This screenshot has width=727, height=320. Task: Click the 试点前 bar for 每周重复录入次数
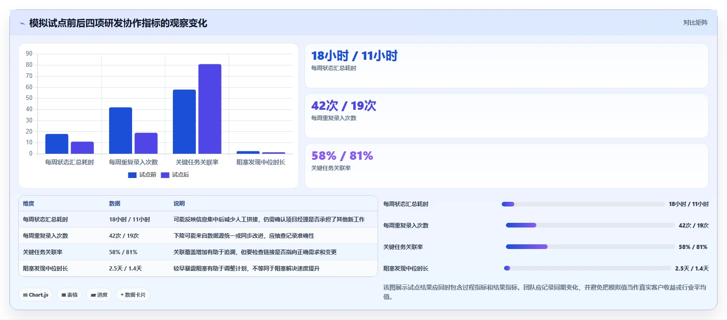(120, 130)
